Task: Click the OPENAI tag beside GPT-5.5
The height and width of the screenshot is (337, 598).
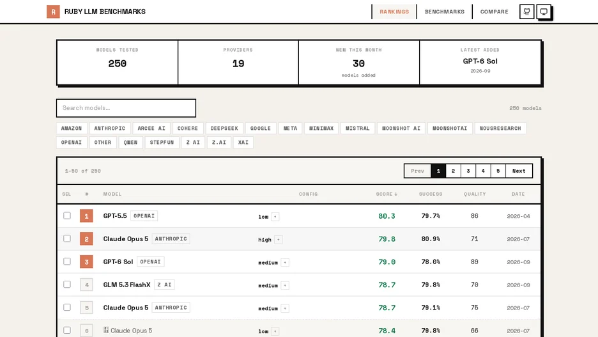Action: [144, 216]
